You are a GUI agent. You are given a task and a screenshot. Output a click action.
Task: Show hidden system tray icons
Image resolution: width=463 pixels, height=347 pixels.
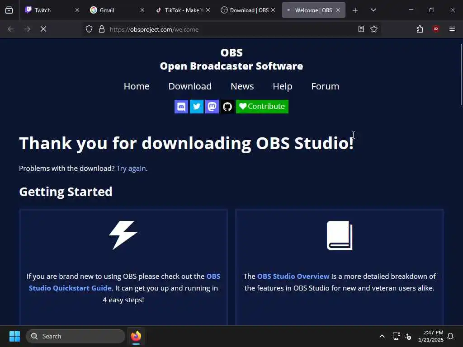pyautogui.click(x=382, y=336)
